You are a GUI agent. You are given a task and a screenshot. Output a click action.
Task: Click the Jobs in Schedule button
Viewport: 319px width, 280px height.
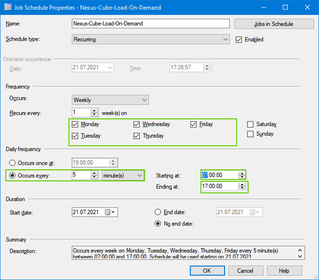[x=273, y=24]
